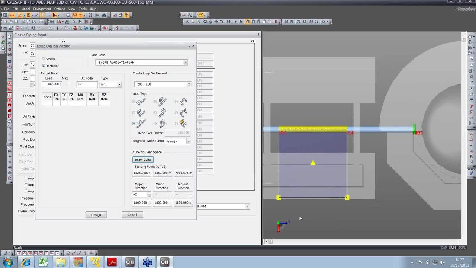This screenshot has height=268, width=476.
Task: Select loop type in second row, second column
Action: tap(155, 112)
